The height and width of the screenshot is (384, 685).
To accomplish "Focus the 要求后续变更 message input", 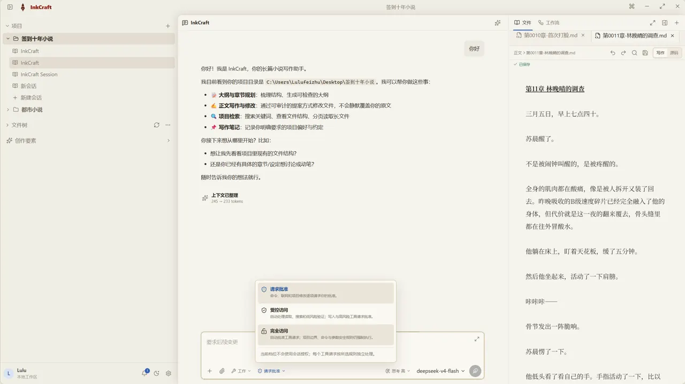I will tap(337, 342).
